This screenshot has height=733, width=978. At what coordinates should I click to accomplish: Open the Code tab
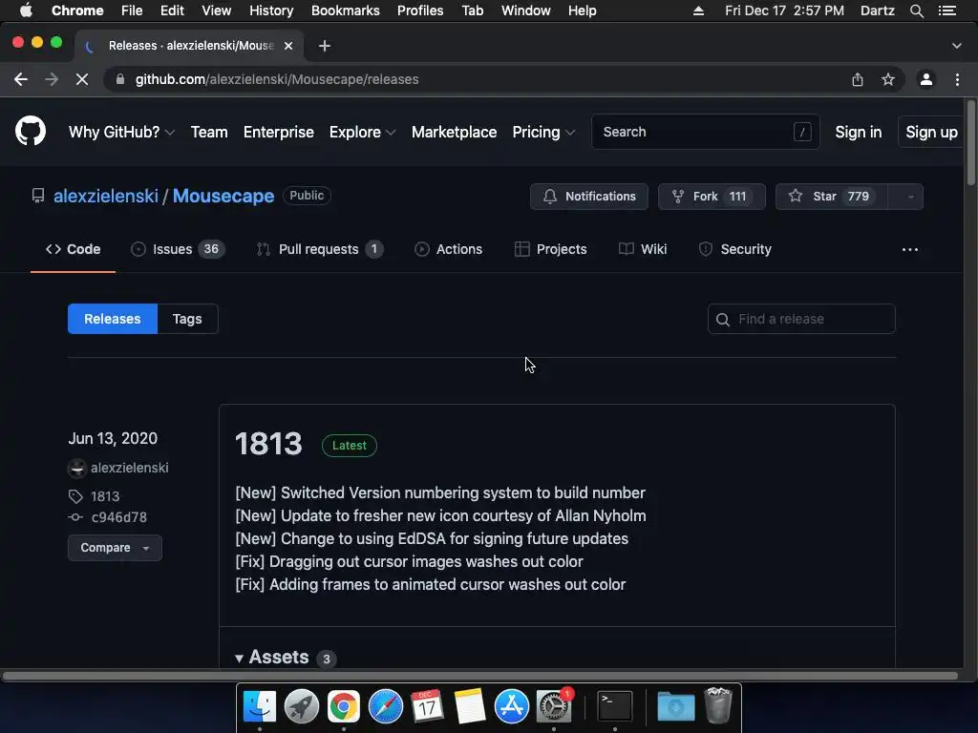click(73, 249)
